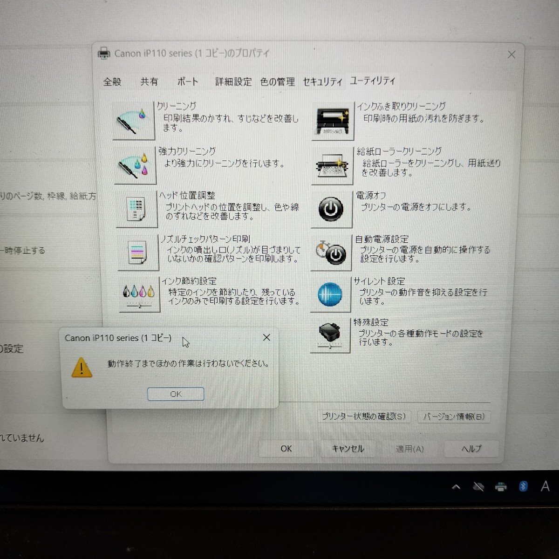Switch to the 全般 tab

point(112,82)
